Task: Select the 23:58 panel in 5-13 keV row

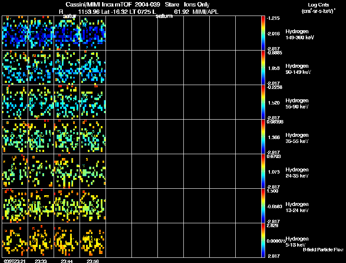Action: pyautogui.click(x=93, y=240)
